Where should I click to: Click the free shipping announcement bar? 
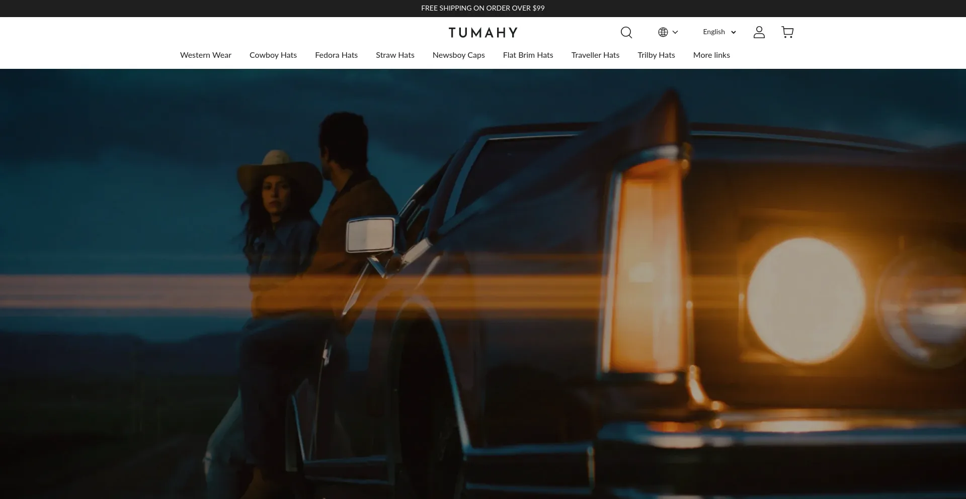(x=483, y=8)
